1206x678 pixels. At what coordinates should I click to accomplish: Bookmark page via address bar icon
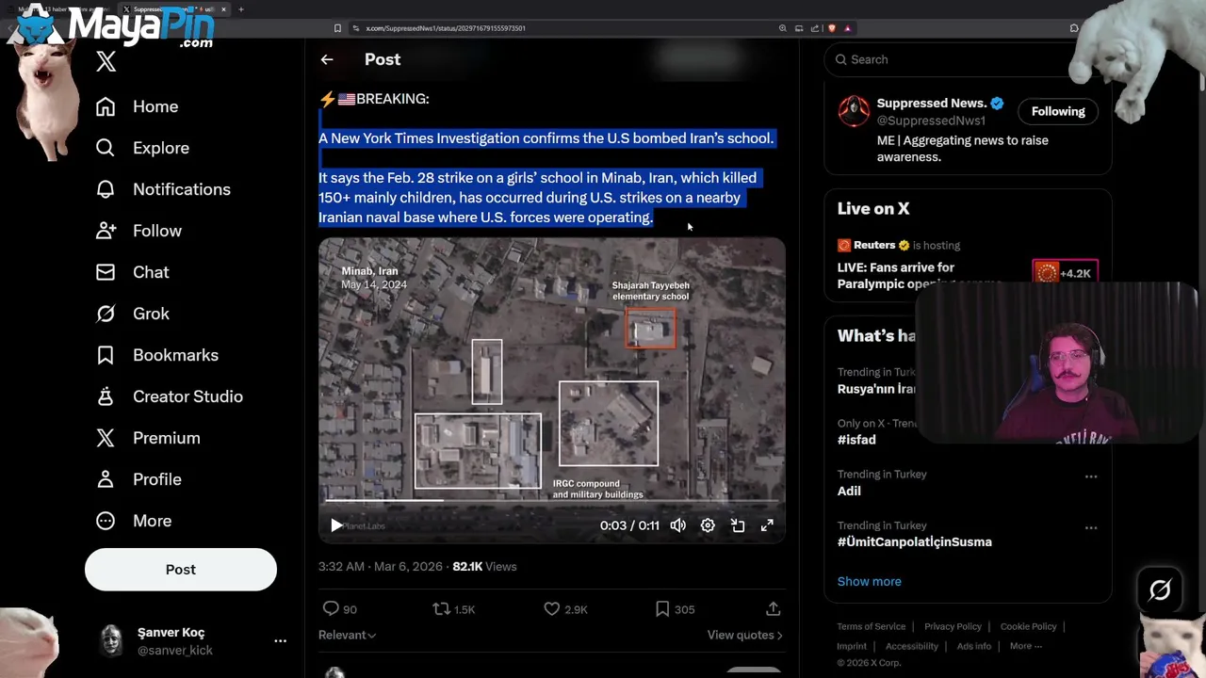point(337,28)
